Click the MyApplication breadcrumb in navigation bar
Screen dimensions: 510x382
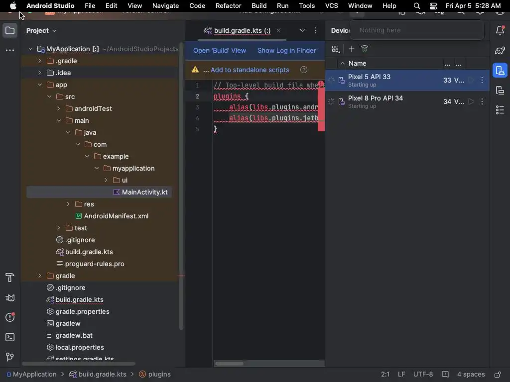[x=31, y=375]
